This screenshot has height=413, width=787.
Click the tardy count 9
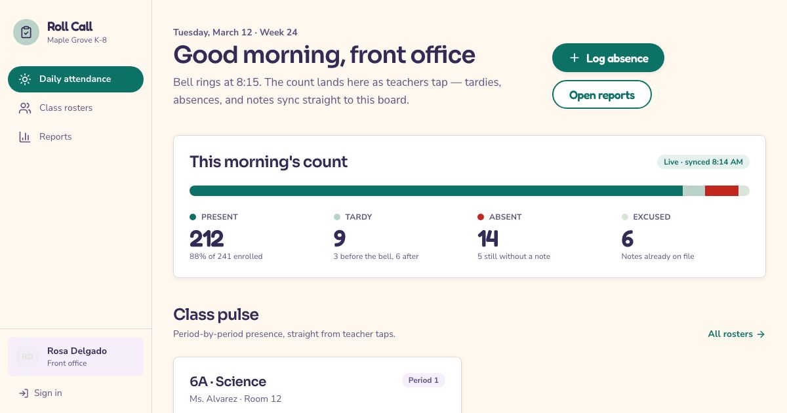tap(340, 238)
